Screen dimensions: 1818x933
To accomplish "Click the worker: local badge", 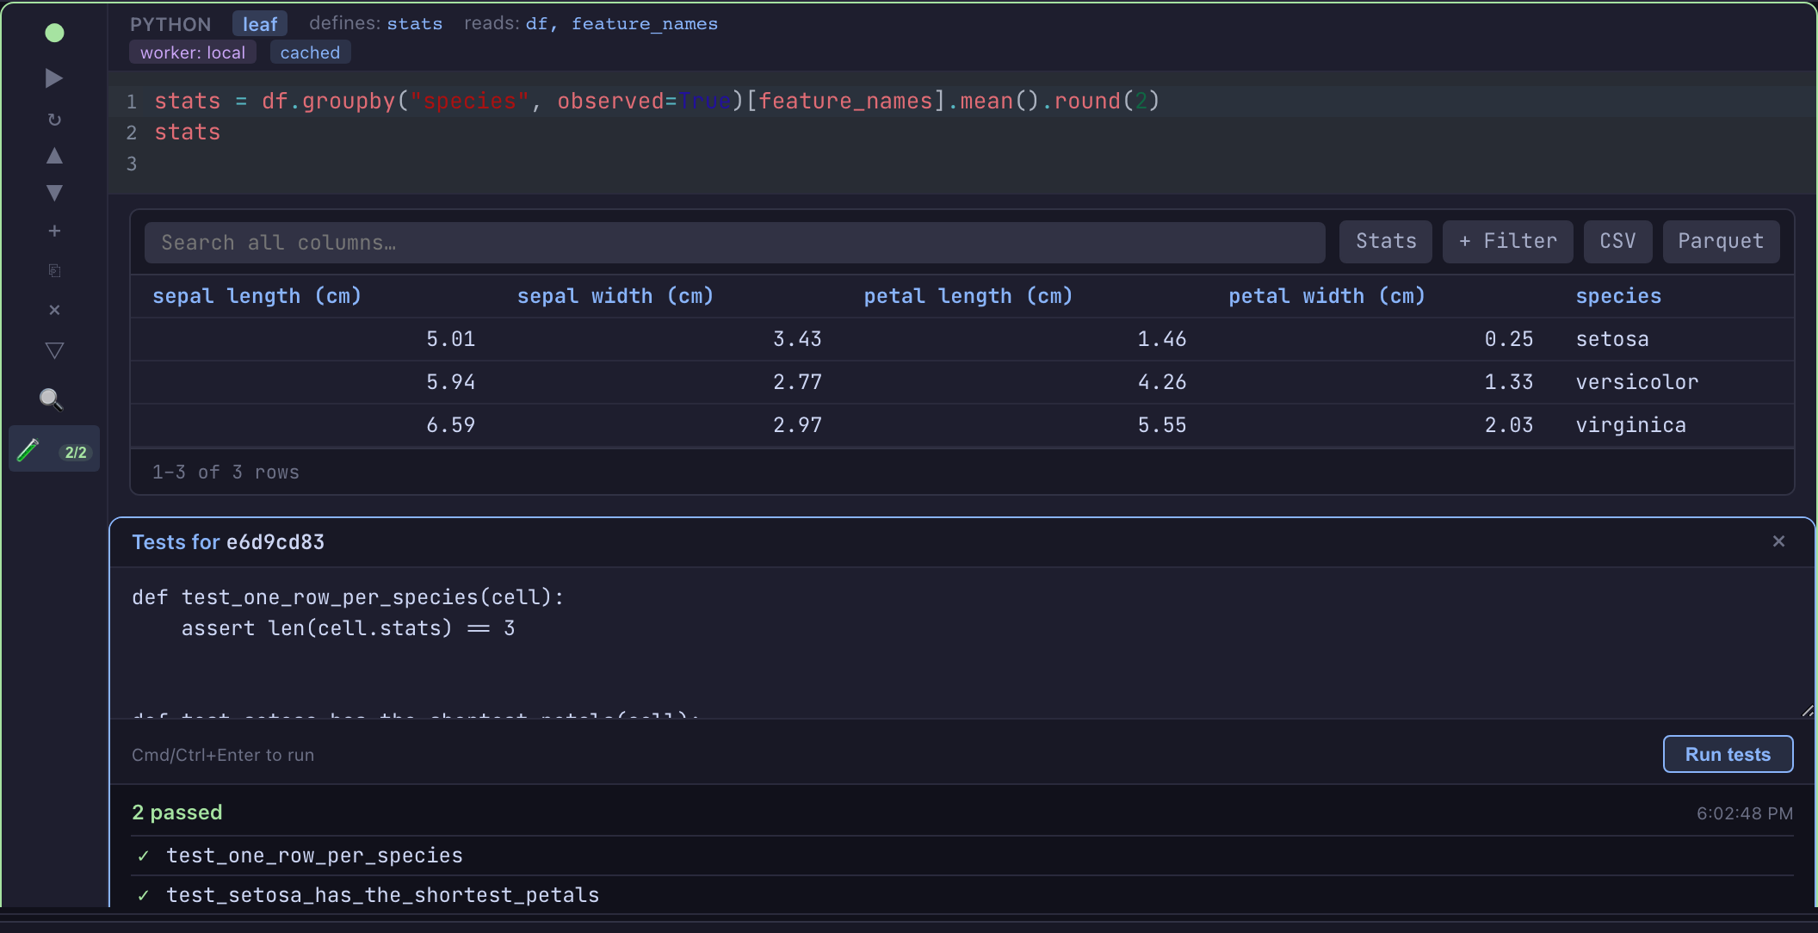I will (193, 53).
